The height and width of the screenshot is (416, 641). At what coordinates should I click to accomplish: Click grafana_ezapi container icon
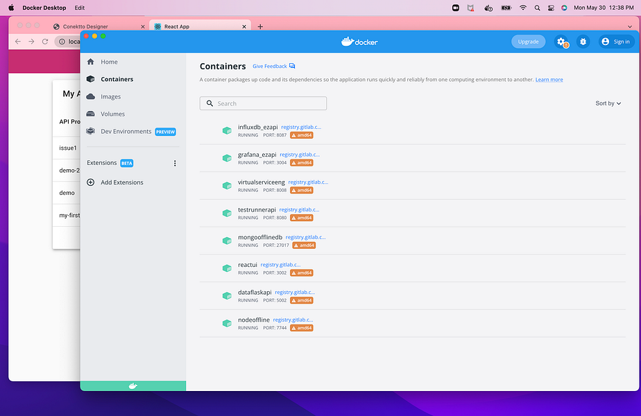point(227,158)
